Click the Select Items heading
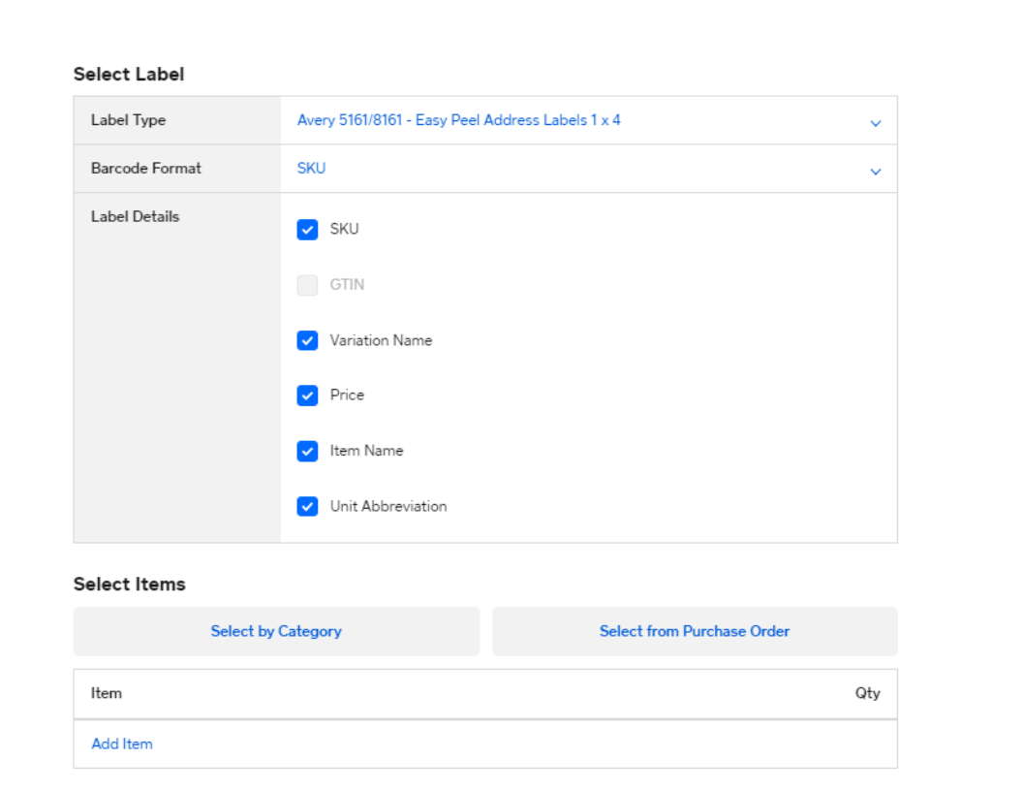 tap(130, 585)
